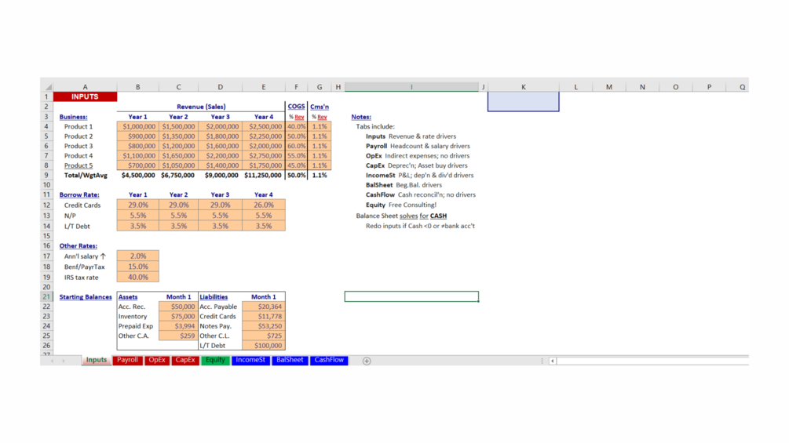789x443 pixels.
Task: Open the Payroll sheet tab
Action: tap(127, 360)
